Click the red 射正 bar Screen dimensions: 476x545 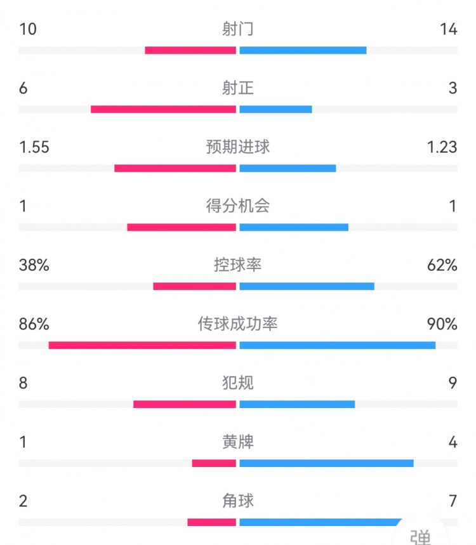point(163,109)
